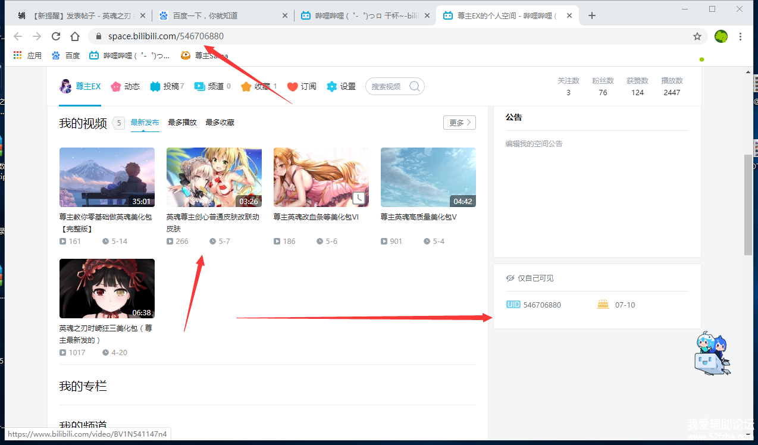Sort videos by 最新发布

(x=145, y=123)
